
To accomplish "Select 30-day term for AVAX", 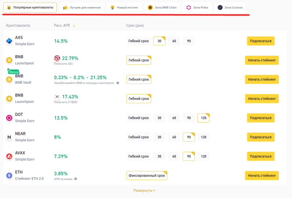I will click(x=159, y=156).
